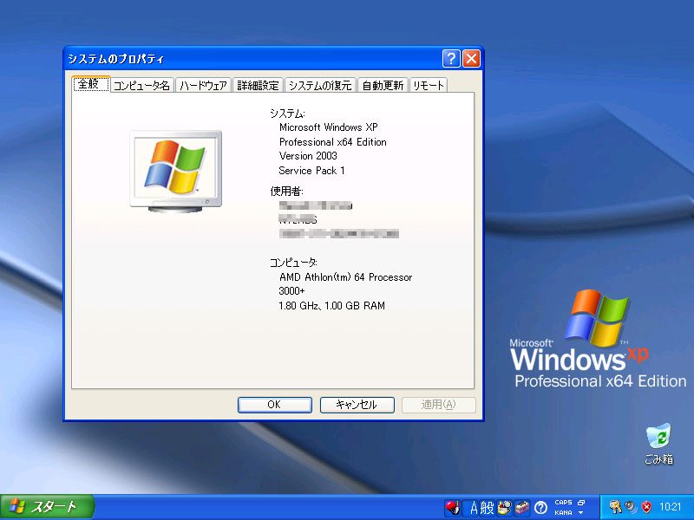The height and width of the screenshot is (520, 694).
Task: Switch to the ハードウェア tab
Action: click(203, 85)
